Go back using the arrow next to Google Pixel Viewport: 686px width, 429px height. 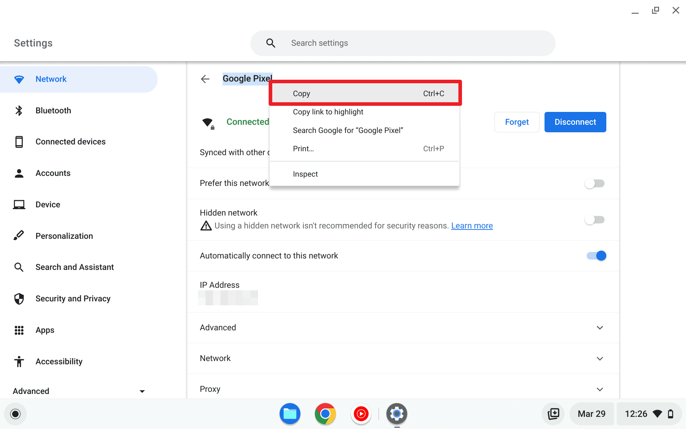[x=205, y=79]
